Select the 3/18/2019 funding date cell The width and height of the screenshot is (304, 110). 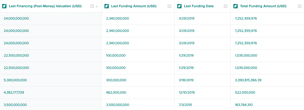202,80
